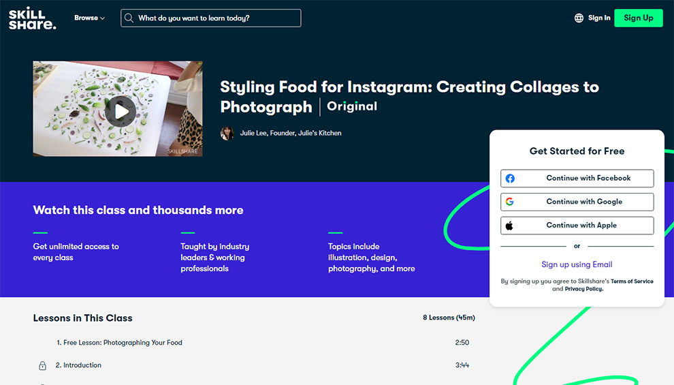Click 'Taught by industry leaders & working professionals' text

[215, 258]
